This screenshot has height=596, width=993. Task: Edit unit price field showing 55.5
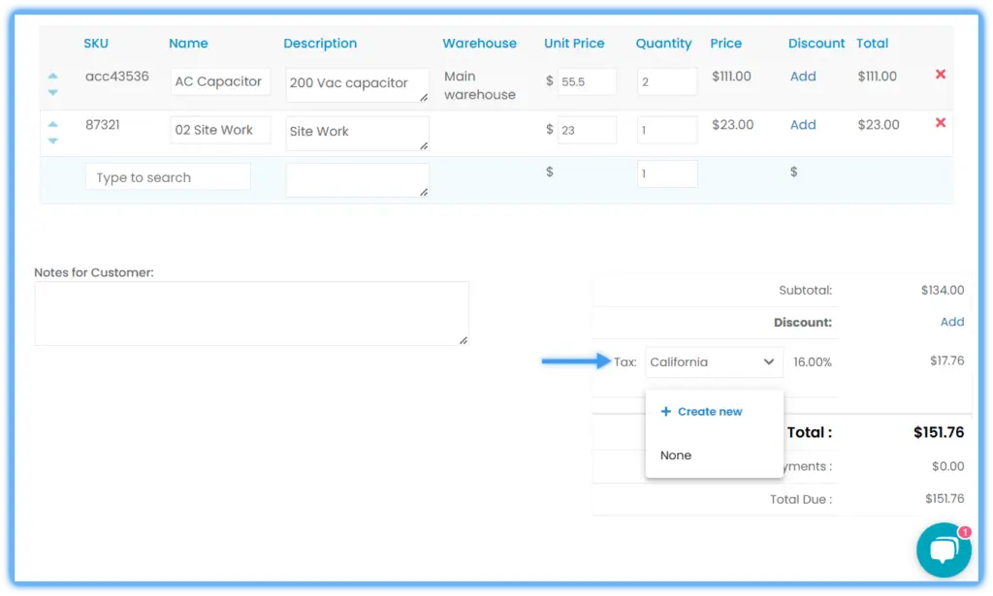coord(587,81)
